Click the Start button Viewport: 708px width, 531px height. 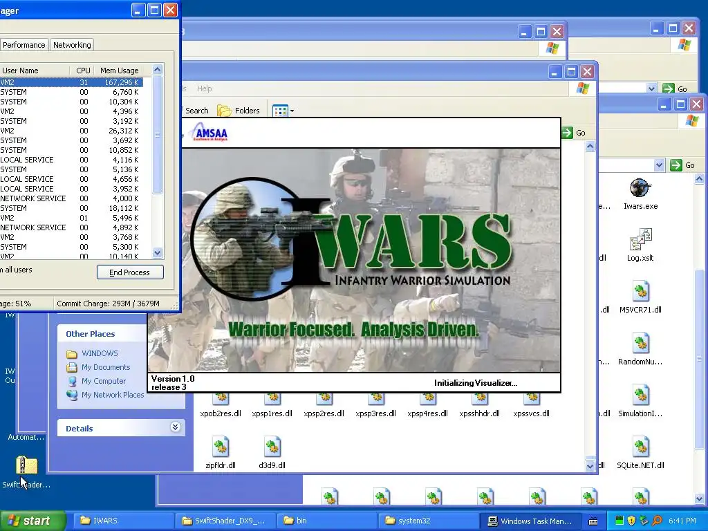pos(32,521)
